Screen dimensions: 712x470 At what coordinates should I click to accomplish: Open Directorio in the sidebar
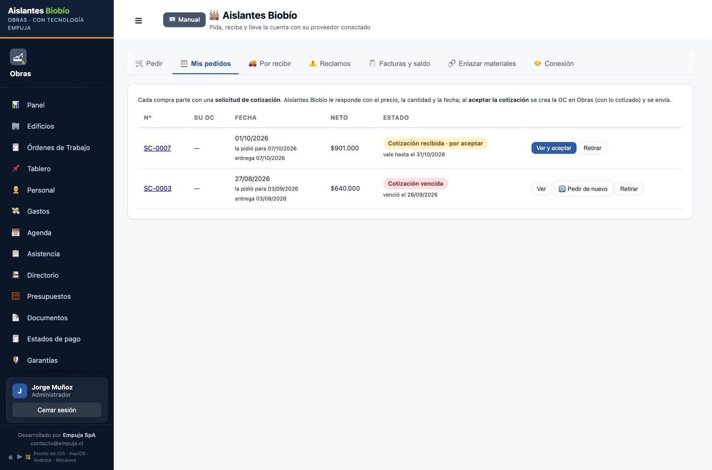(57, 275)
